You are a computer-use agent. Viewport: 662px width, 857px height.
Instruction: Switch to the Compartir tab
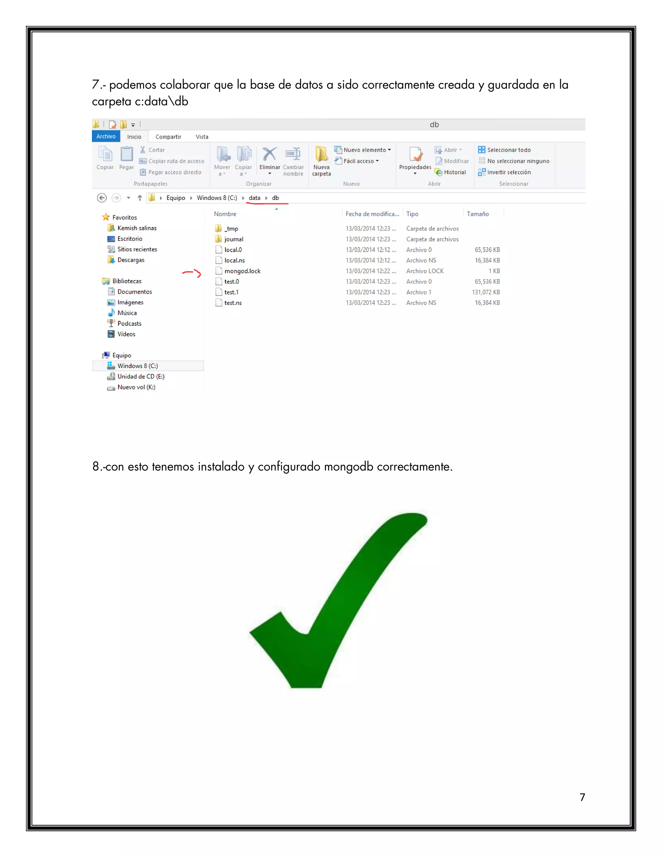tap(168, 136)
